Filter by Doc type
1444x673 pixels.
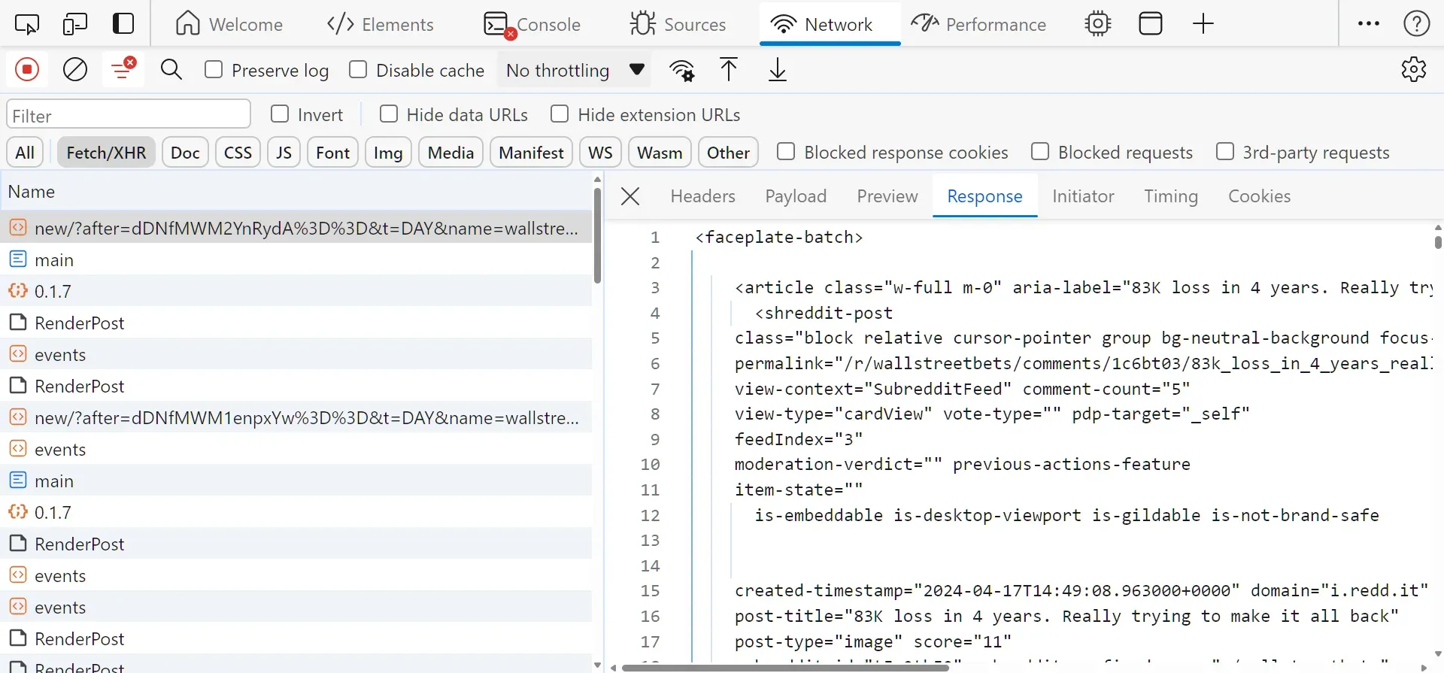[x=185, y=153]
